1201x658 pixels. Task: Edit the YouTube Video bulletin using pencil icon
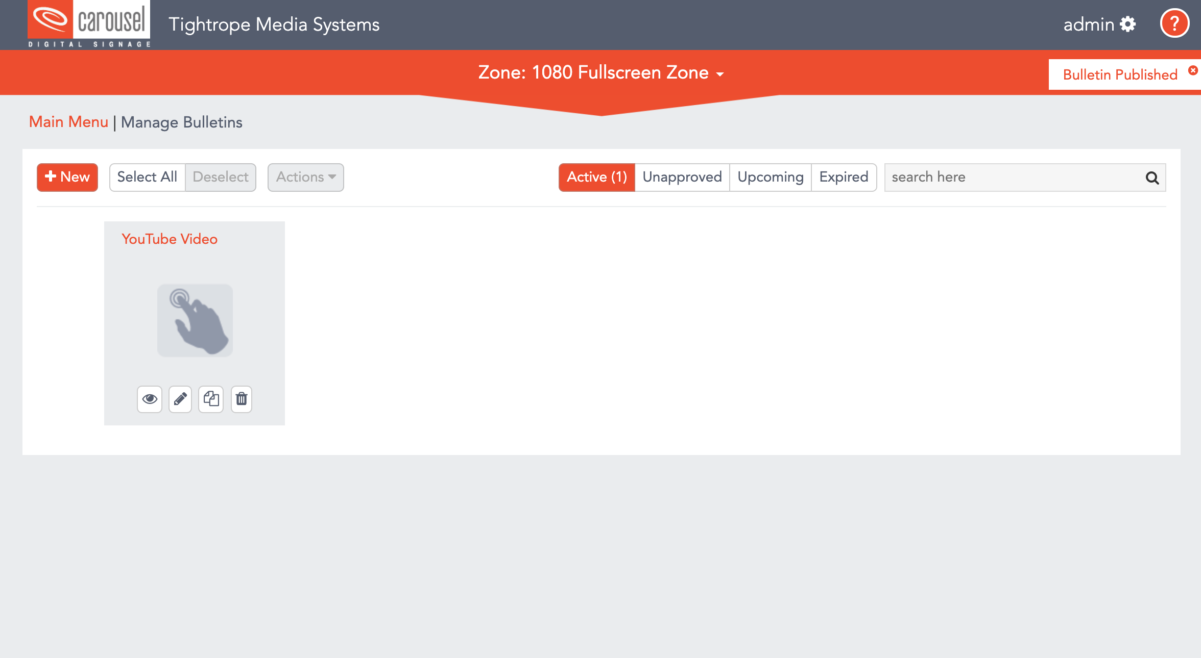click(x=180, y=399)
